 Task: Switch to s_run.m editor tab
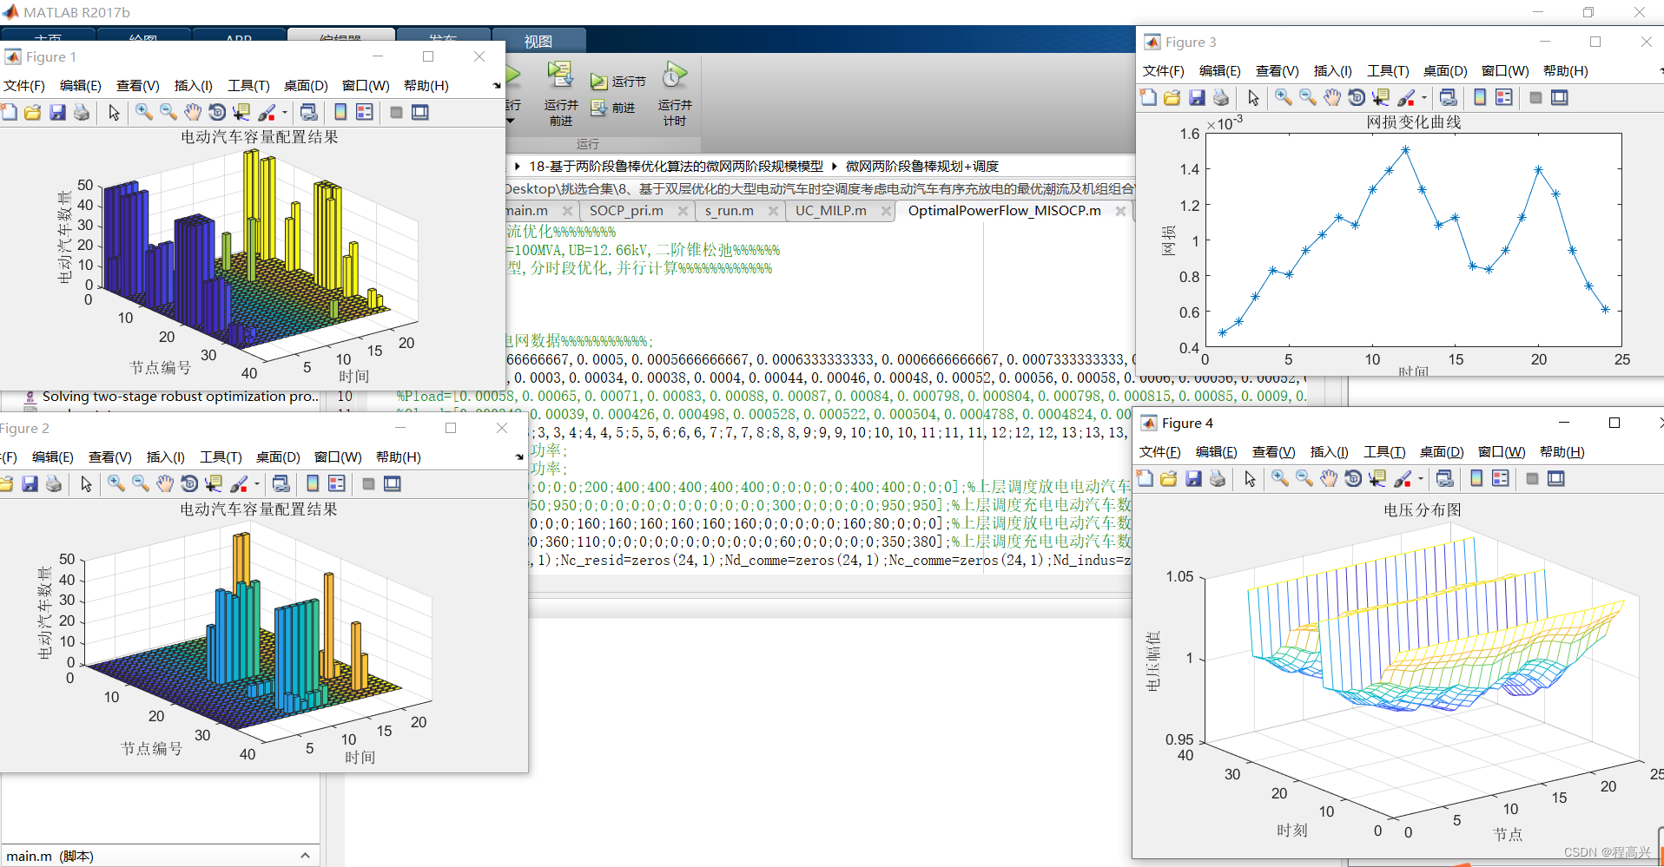pos(730,210)
